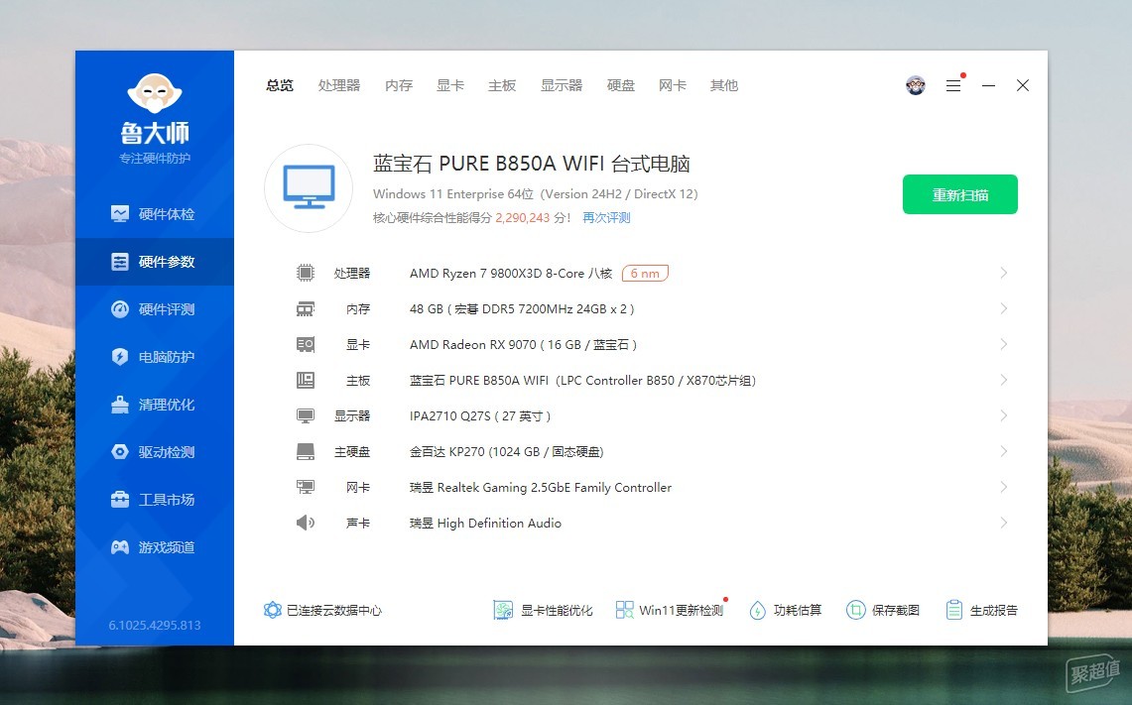1132x705 pixels.
Task: Click the 生成报告 report icon
Action: pos(953,610)
